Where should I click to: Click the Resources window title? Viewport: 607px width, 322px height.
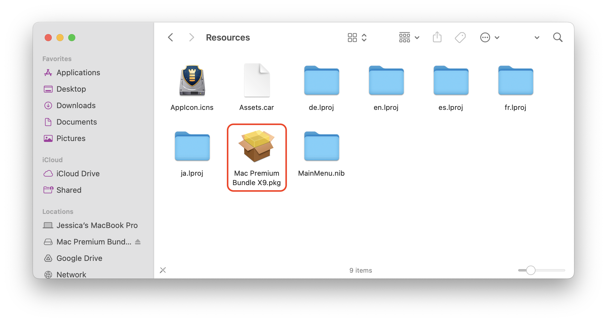[x=228, y=38]
